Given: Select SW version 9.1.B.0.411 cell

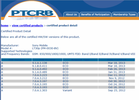Looking at the screenshot, I should [x=47, y=66].
